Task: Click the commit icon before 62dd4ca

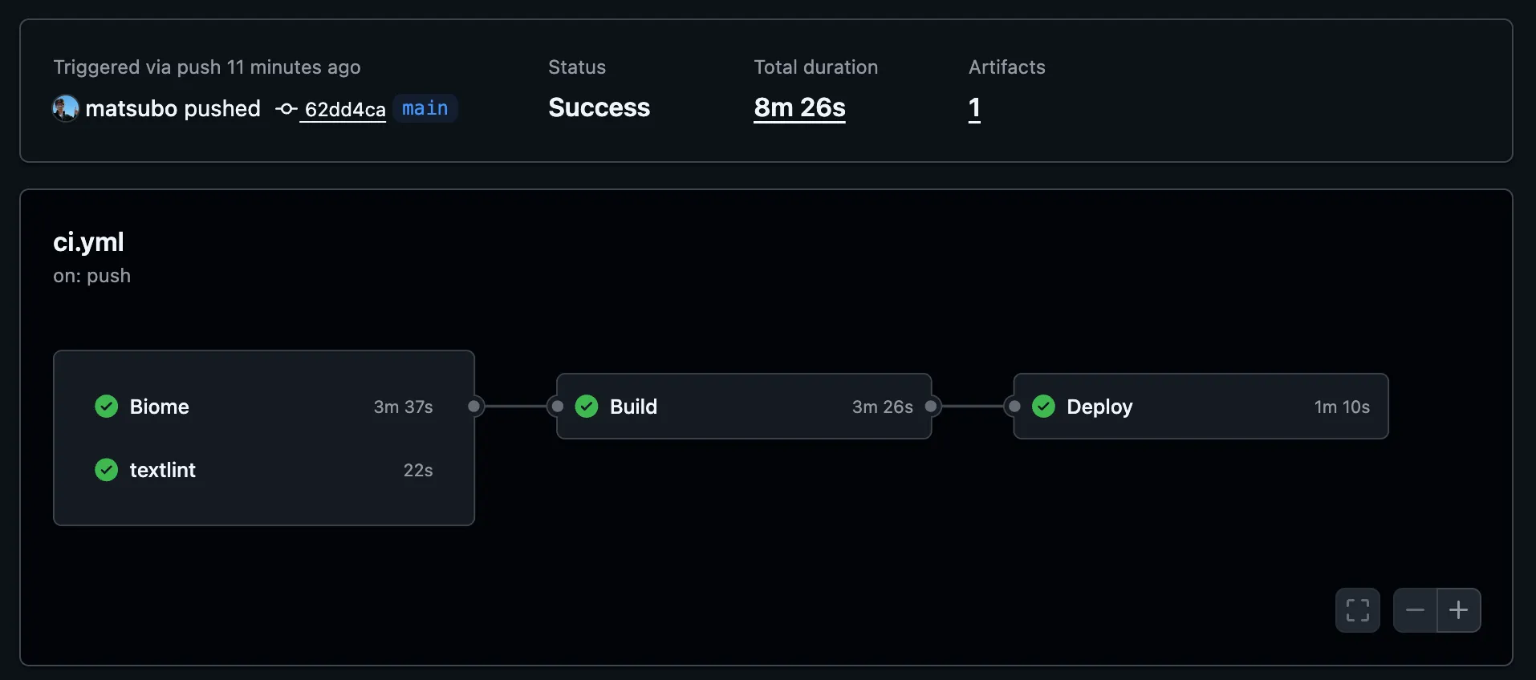Action: [285, 109]
